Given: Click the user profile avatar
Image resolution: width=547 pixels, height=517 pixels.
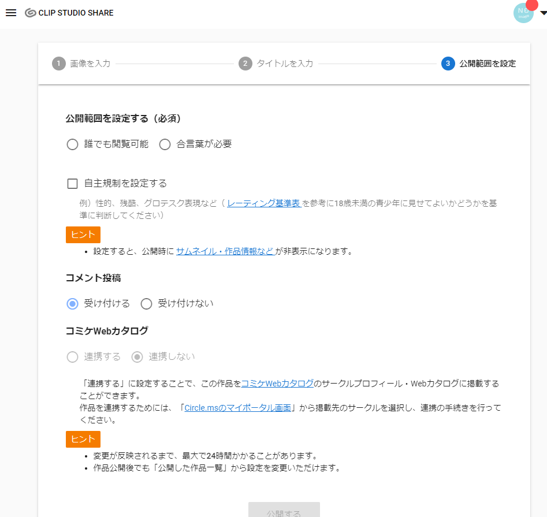Looking at the screenshot, I should [522, 14].
